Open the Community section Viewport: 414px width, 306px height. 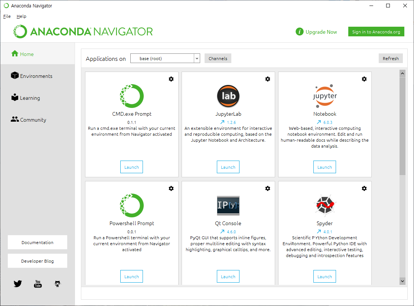[38, 120]
